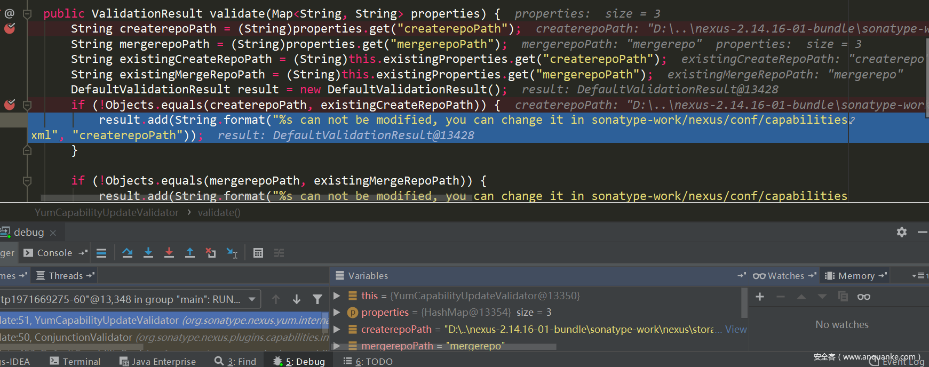Expand the 'properties' variable node
This screenshot has width=929, height=367.
337,312
